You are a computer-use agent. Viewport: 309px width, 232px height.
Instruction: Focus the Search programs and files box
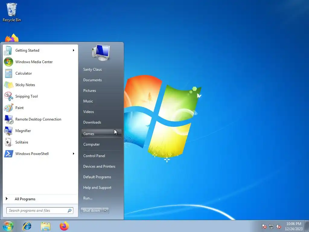(x=40, y=211)
